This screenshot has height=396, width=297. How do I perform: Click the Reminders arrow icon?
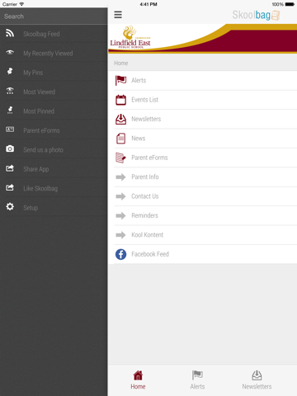(120, 215)
